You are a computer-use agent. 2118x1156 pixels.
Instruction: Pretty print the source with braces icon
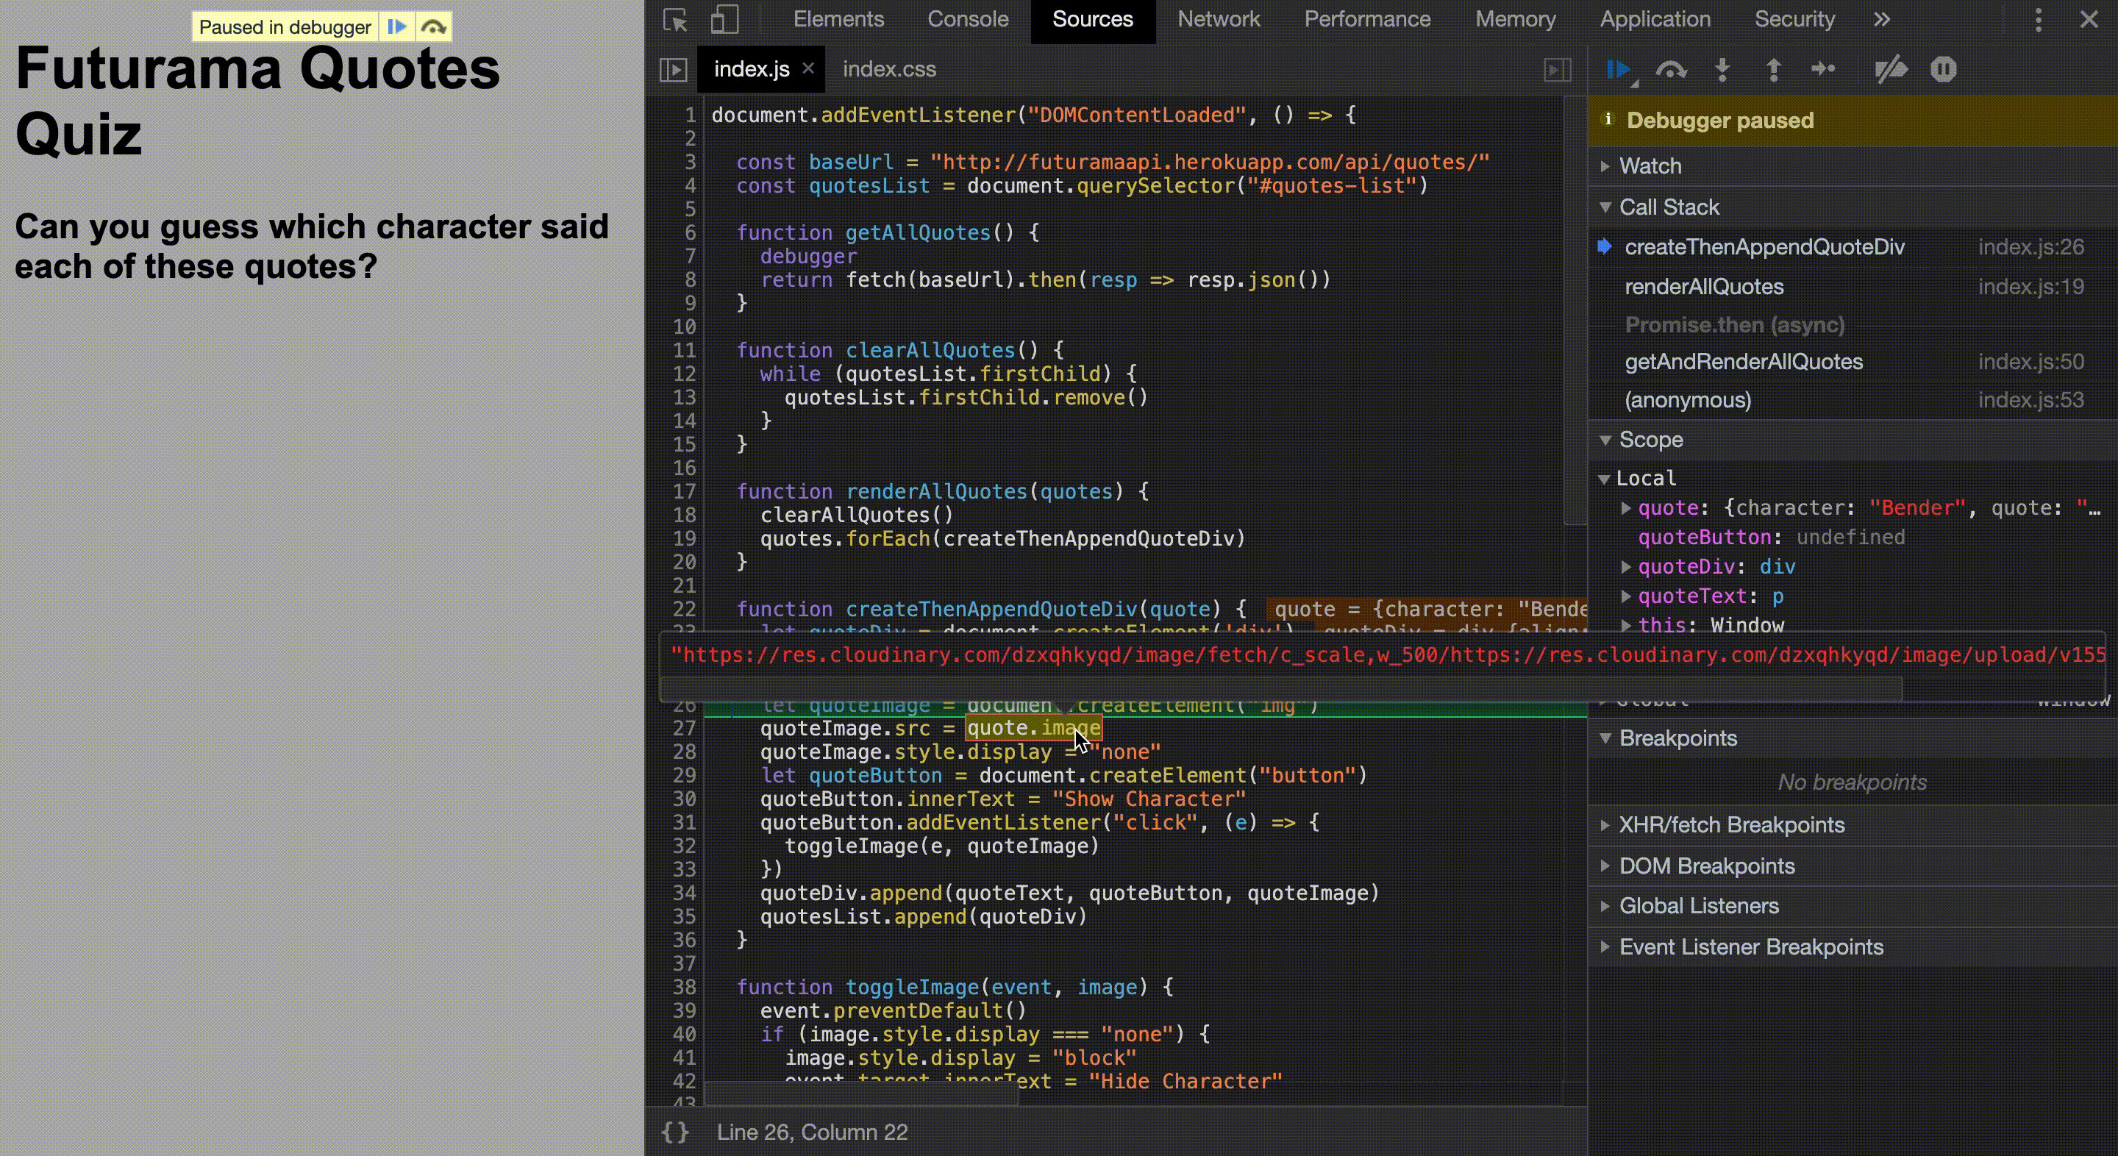click(x=675, y=1132)
